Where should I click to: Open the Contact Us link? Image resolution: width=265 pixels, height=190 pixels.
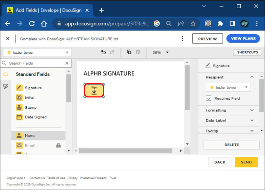tap(37, 178)
